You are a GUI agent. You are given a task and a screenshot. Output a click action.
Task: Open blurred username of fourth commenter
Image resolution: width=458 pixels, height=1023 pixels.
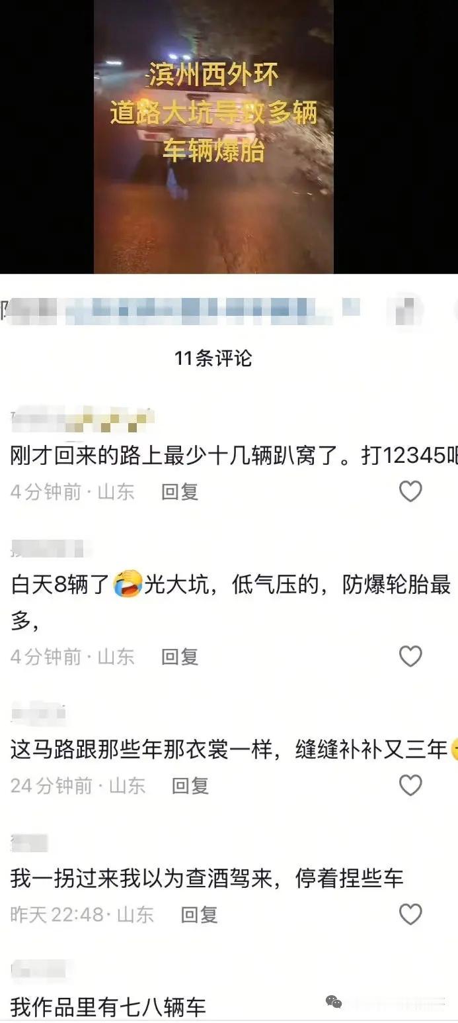click(30, 843)
